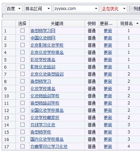Screen dimensions: 140x151
Task: Open the keyword 在哪里可以学习化妆
Action: coord(49,147)
